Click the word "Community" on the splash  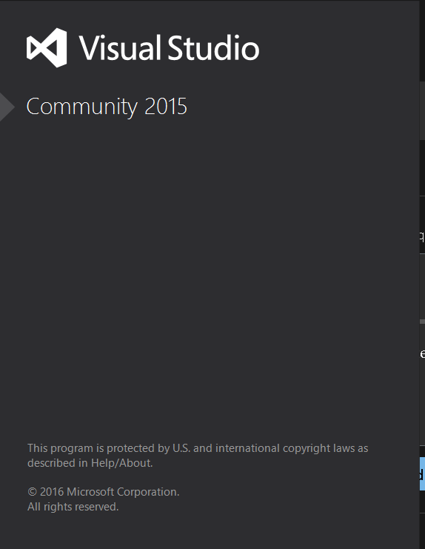click(x=82, y=107)
